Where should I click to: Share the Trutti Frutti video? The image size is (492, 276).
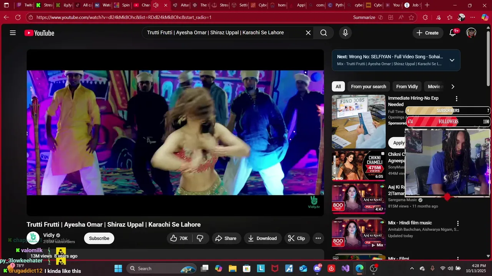coord(226,238)
